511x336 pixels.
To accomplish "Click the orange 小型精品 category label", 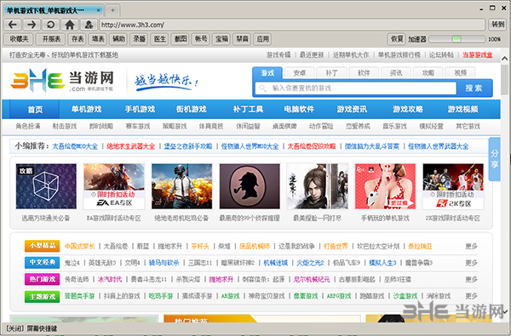I will tap(42, 246).
